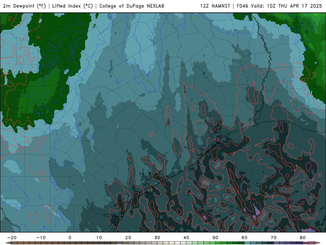
Task: Click the '80' value on the color scale
Action: (x=303, y=238)
